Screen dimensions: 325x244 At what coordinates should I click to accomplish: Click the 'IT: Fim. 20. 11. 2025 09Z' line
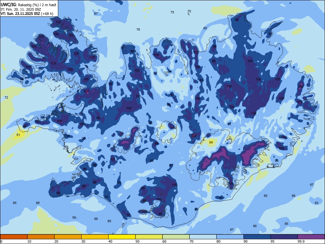21,9
